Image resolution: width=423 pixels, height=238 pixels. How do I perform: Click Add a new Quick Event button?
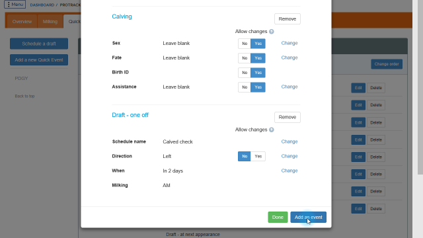pos(39,60)
